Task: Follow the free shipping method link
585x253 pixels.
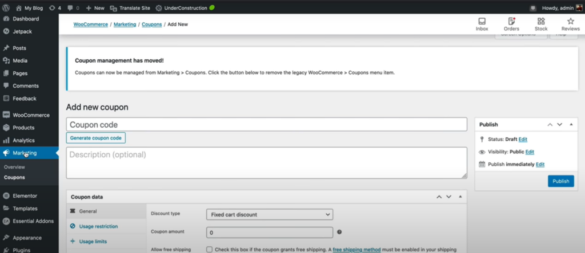Action: tap(356, 250)
